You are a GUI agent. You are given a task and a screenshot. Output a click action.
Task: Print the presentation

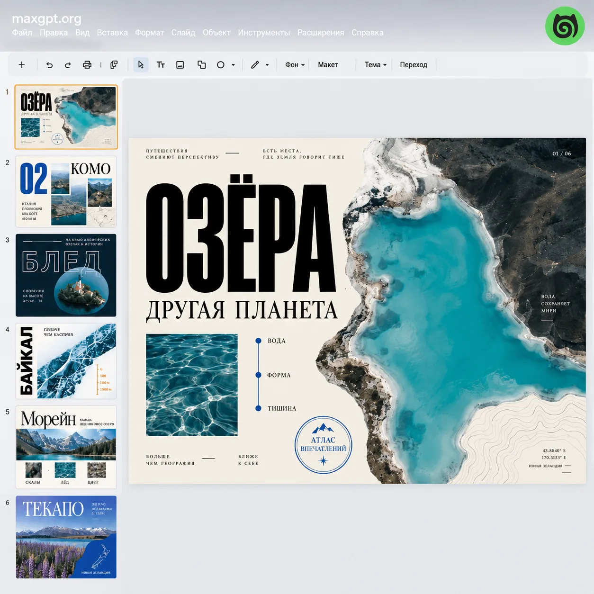click(x=87, y=65)
